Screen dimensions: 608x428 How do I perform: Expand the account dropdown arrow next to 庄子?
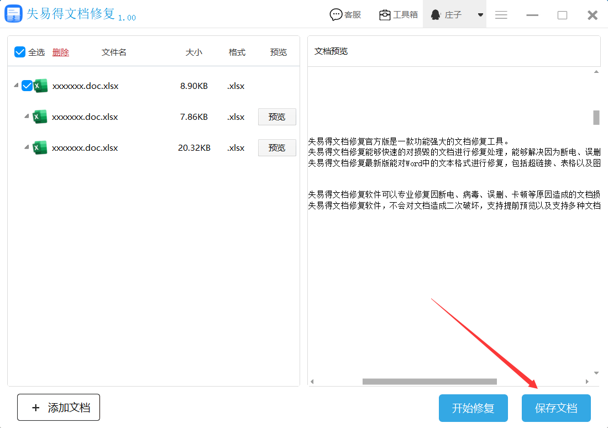pos(480,15)
